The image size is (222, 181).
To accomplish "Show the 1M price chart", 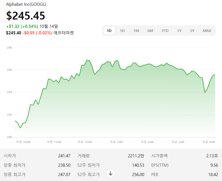I will coord(136,31).
